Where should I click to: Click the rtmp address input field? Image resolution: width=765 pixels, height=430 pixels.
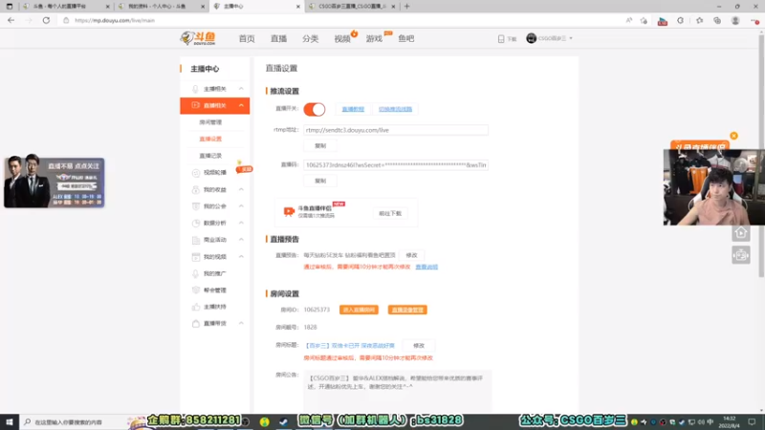click(x=396, y=130)
